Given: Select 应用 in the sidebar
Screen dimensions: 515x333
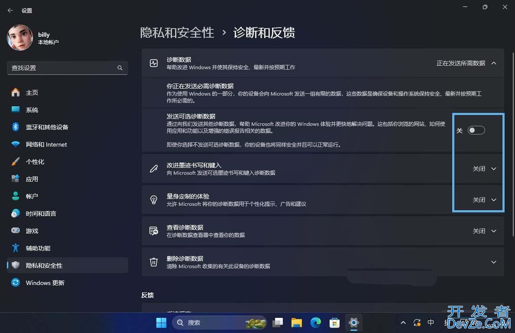Looking at the screenshot, I should pyautogui.click(x=67, y=179).
